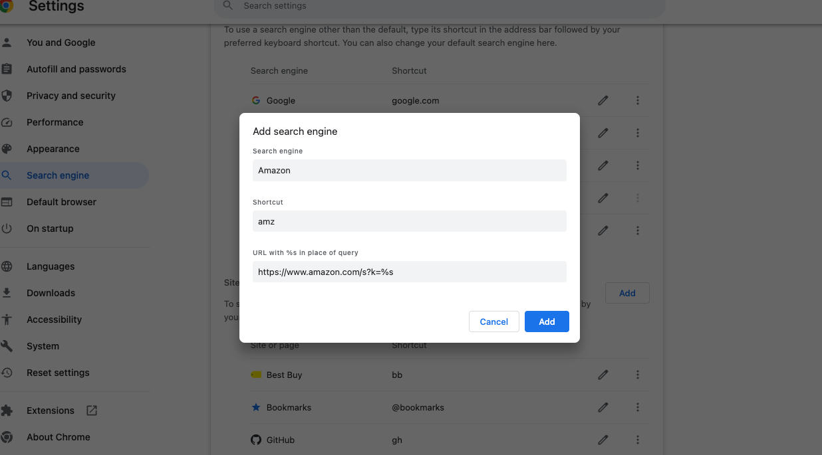The width and height of the screenshot is (822, 455).
Task: Click the Shortcut field containing amz
Action: [x=409, y=221]
